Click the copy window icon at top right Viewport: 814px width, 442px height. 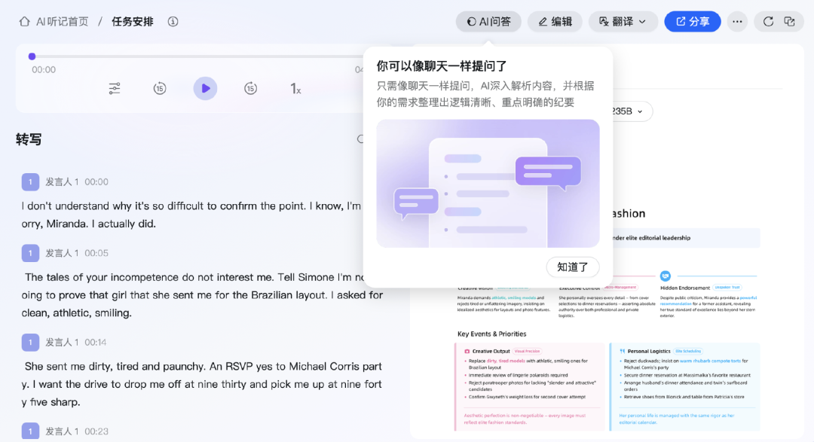pyautogui.click(x=790, y=22)
